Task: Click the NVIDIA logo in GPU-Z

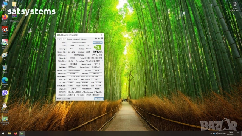Action: point(98,49)
